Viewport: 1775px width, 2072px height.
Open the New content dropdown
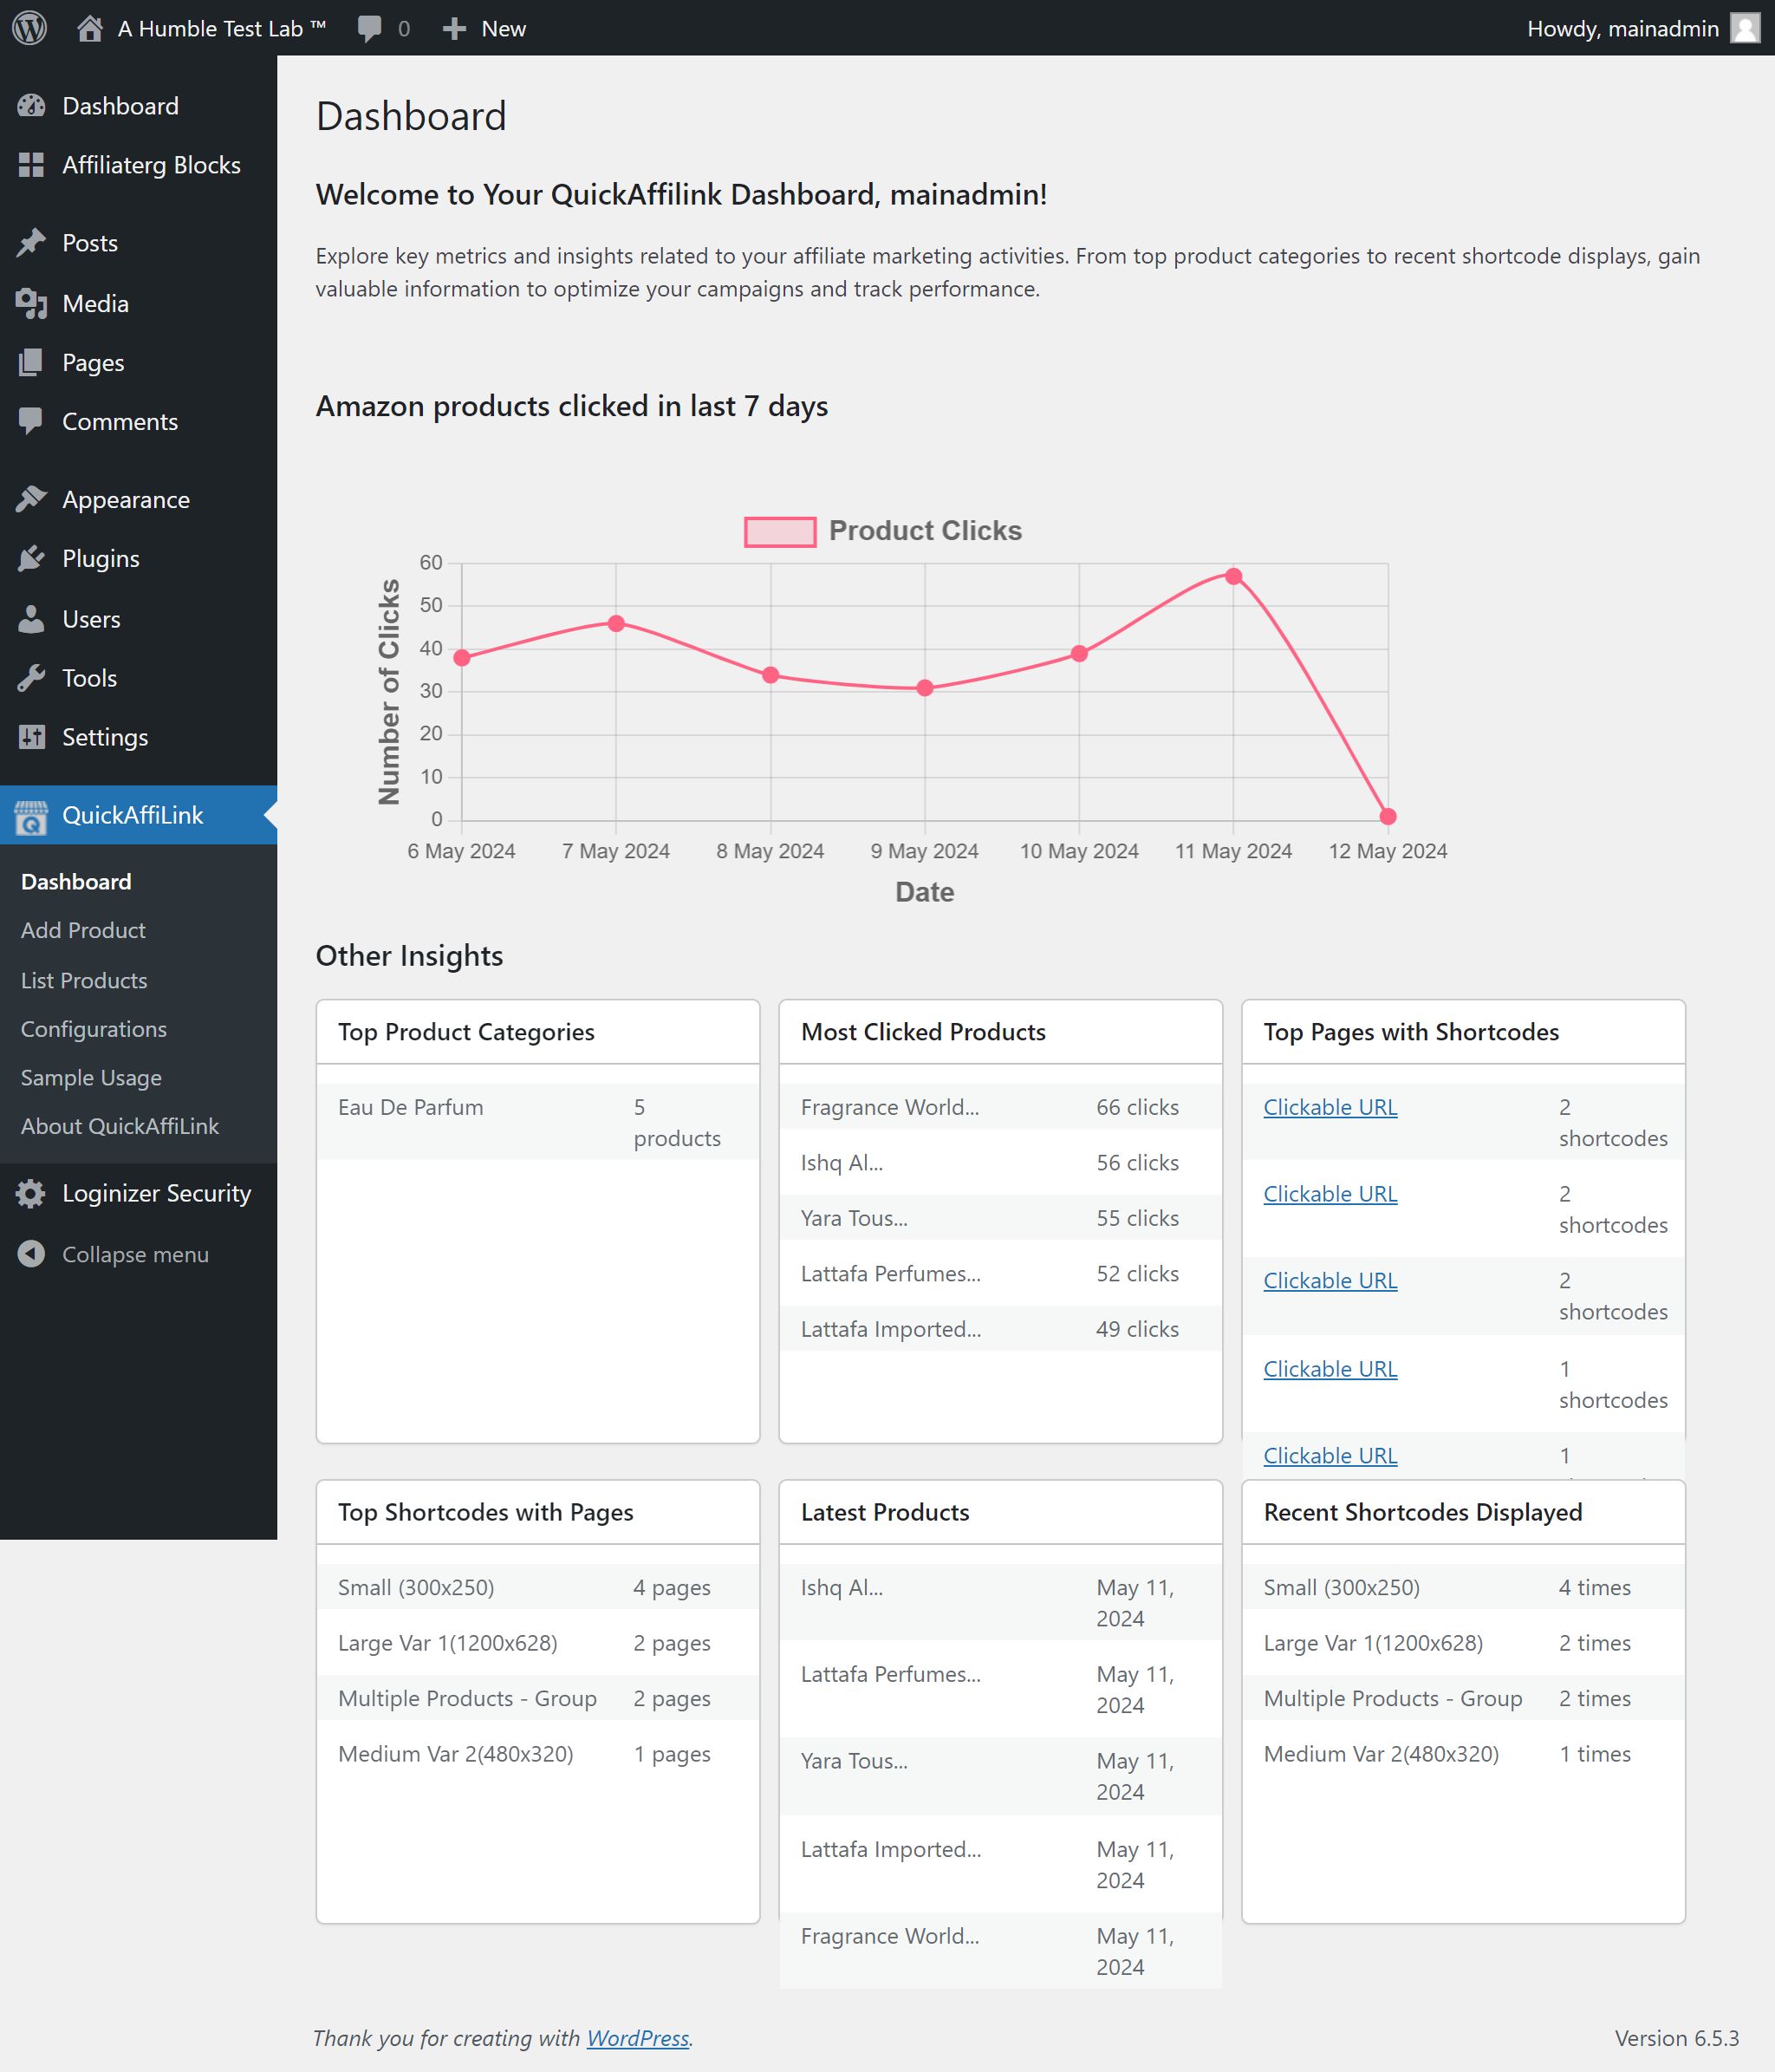[x=484, y=28]
